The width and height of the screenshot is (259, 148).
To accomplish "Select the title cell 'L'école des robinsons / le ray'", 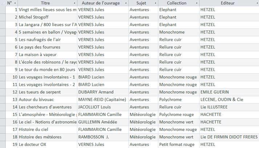I will [48, 62].
